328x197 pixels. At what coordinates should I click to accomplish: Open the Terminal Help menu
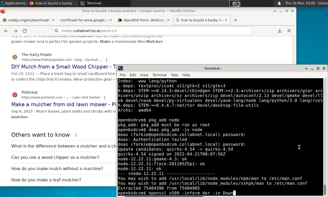coord(186,75)
